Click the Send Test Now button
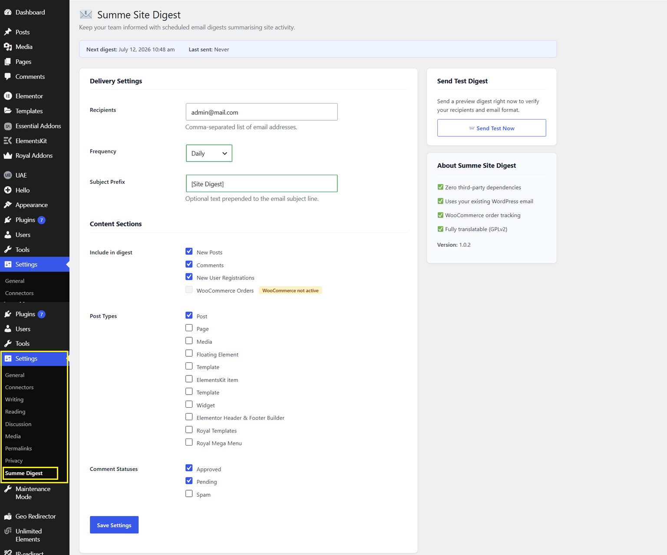Image resolution: width=667 pixels, height=555 pixels. coord(492,128)
